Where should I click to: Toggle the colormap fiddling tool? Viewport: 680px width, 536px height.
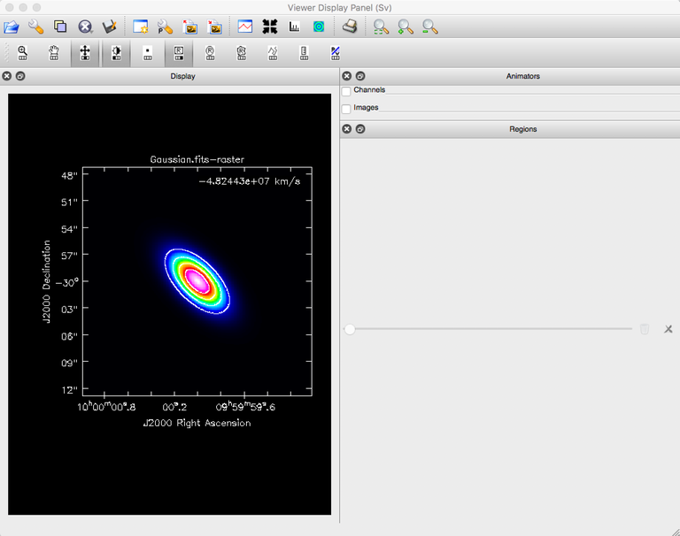point(116,53)
